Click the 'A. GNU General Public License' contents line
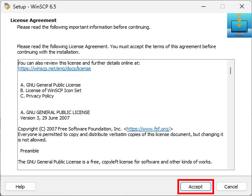The image size is (252, 196). coord(51,85)
